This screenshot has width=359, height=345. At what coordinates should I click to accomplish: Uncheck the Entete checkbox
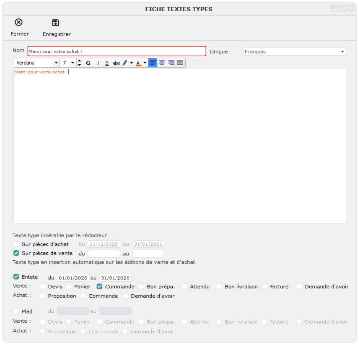[x=16, y=277]
